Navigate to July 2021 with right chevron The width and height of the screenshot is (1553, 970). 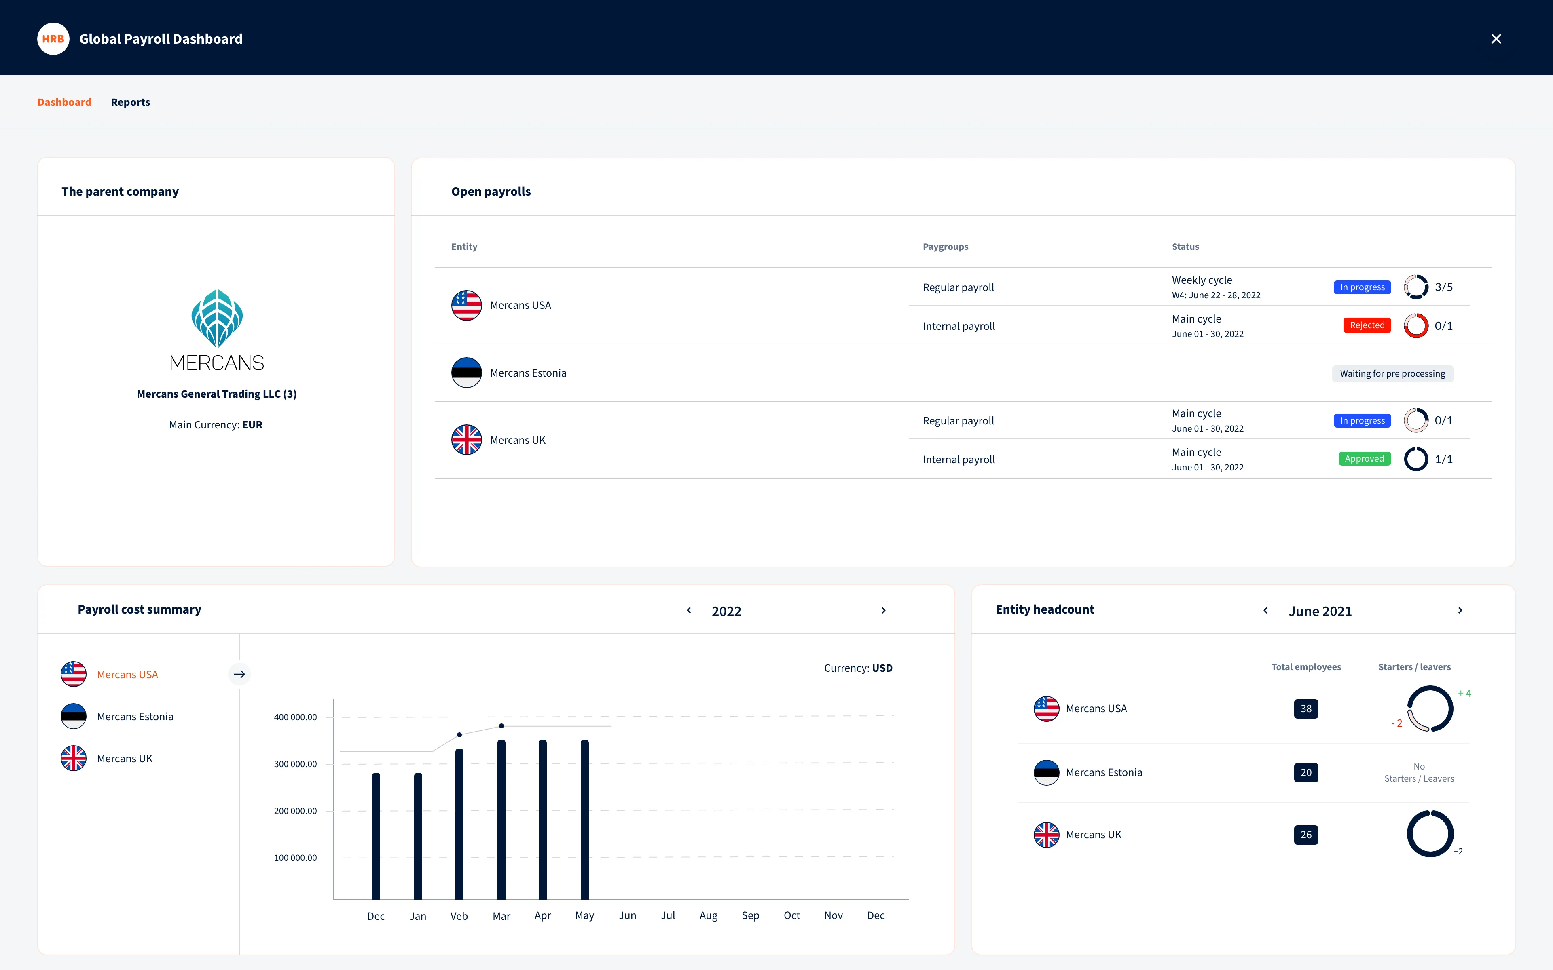(1460, 610)
